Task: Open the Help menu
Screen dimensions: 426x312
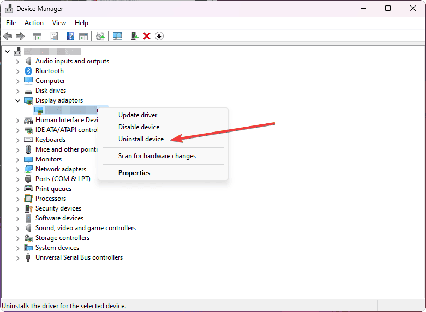Action: tap(81, 23)
